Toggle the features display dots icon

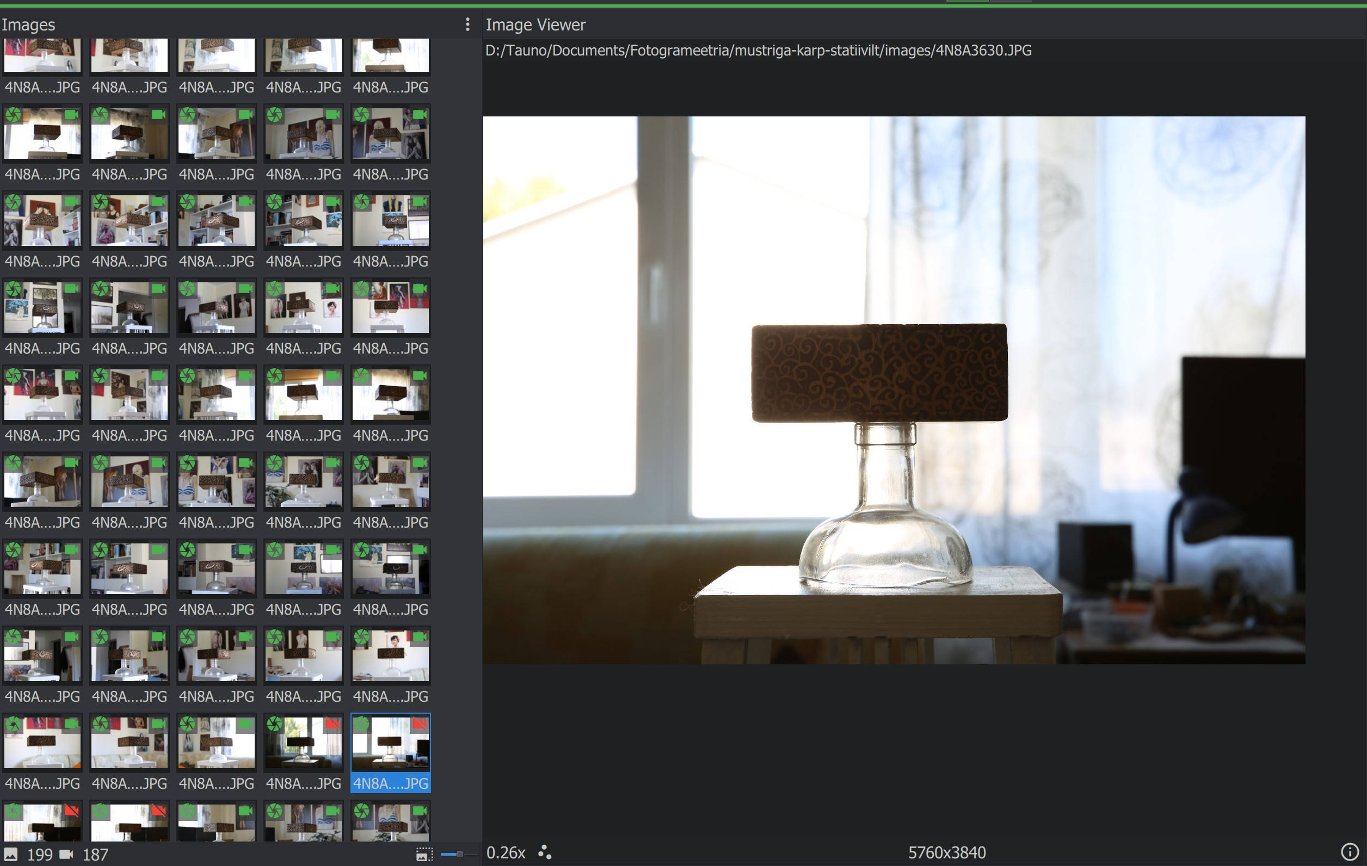(544, 852)
